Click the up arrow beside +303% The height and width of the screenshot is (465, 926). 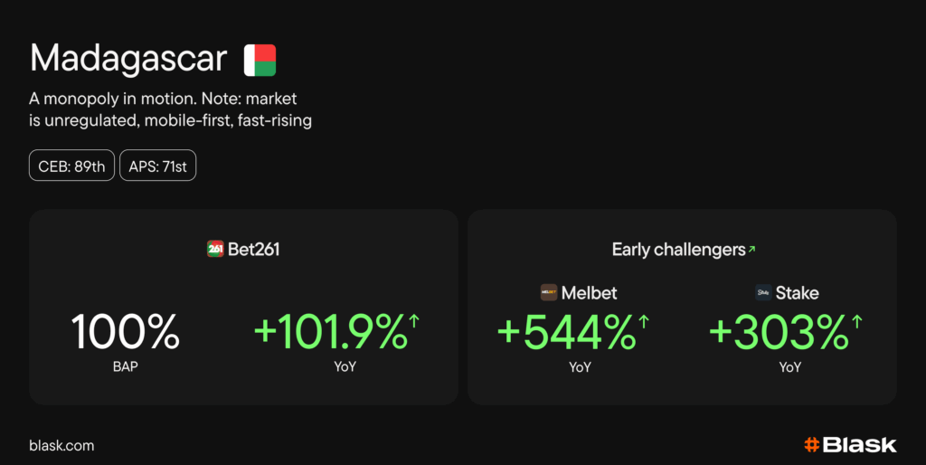pyautogui.click(x=856, y=320)
